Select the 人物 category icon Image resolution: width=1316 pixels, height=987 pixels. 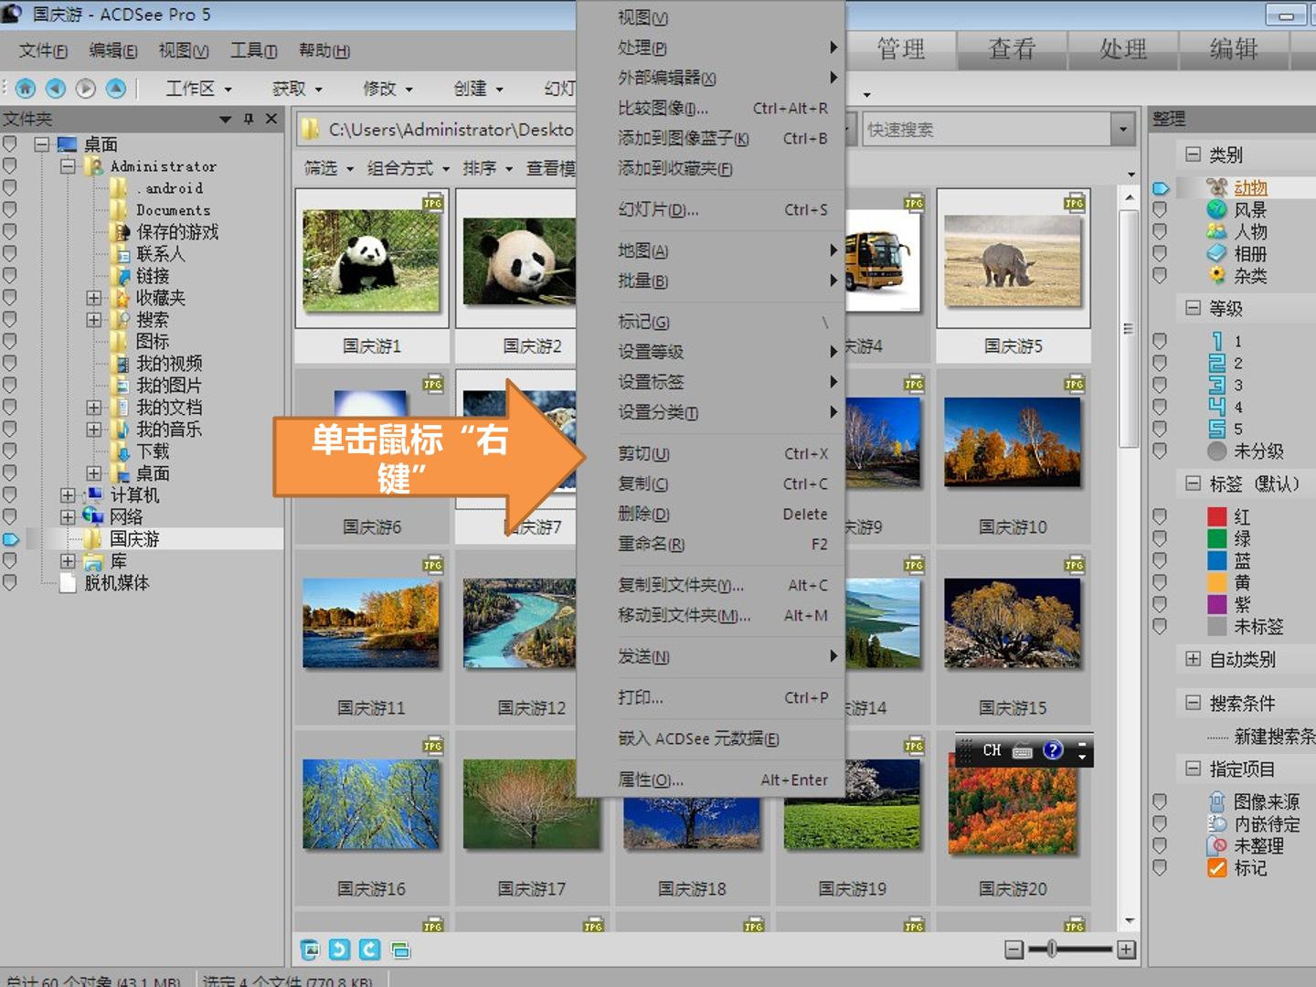(1216, 231)
